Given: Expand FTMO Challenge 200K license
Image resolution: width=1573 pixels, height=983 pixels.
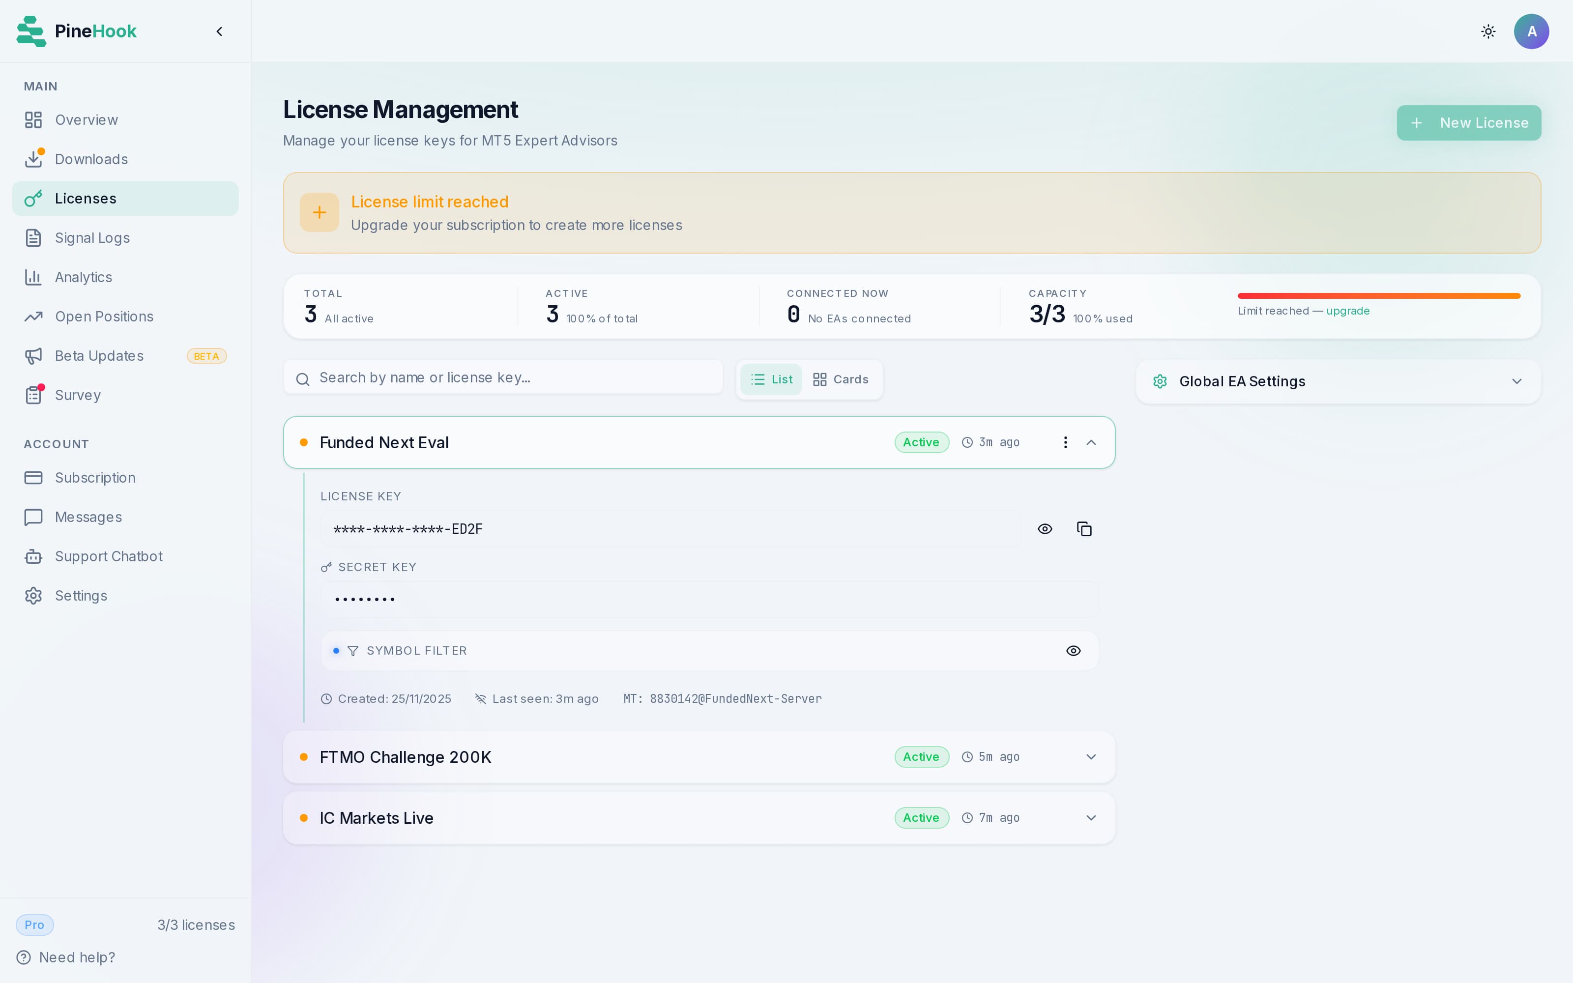Looking at the screenshot, I should click(x=1091, y=757).
